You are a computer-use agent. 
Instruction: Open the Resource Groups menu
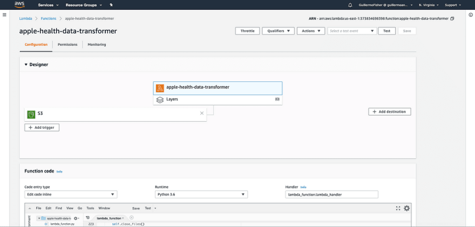[x=84, y=5]
